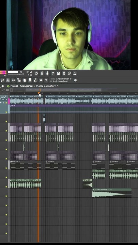
Task: Open undo history with the circular arrow icon
Action: [x=36, y=73]
